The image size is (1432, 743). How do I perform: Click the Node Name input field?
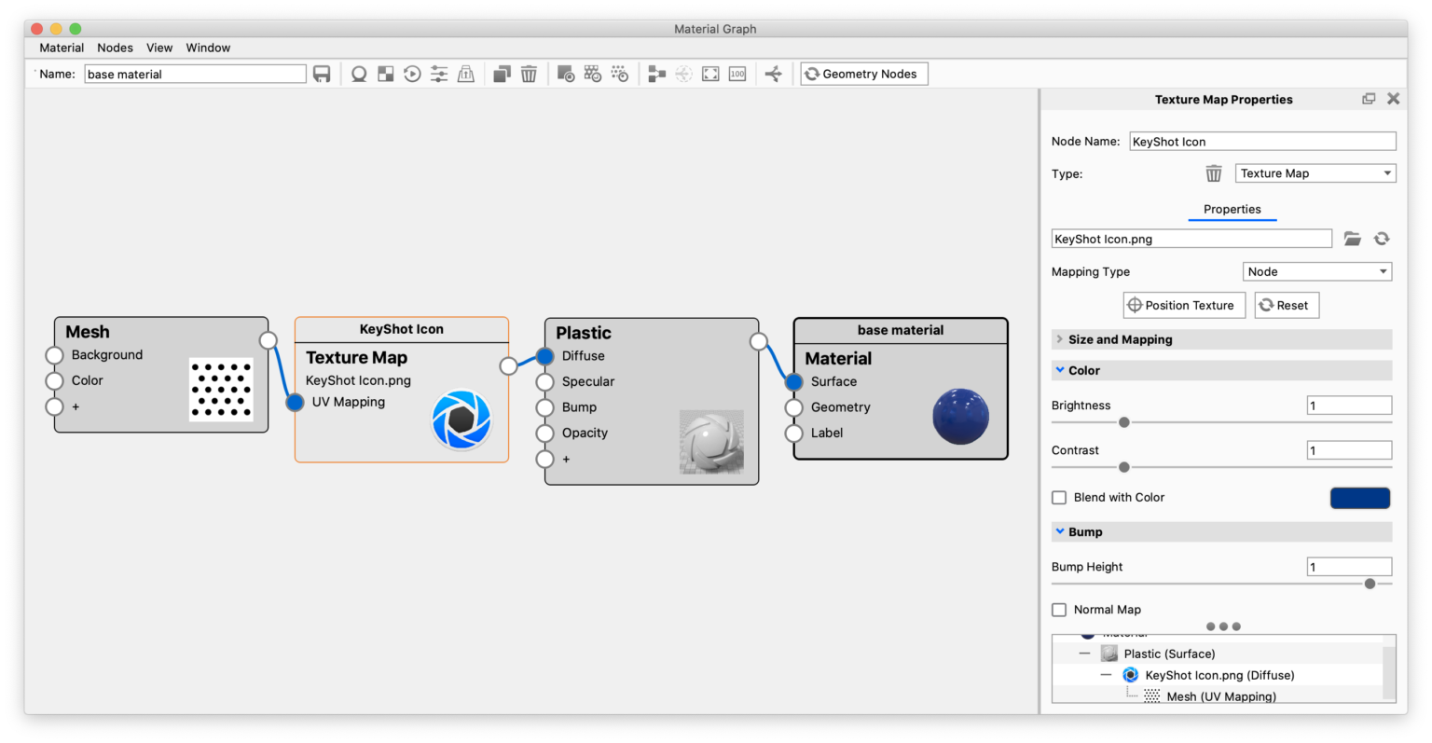(1261, 142)
